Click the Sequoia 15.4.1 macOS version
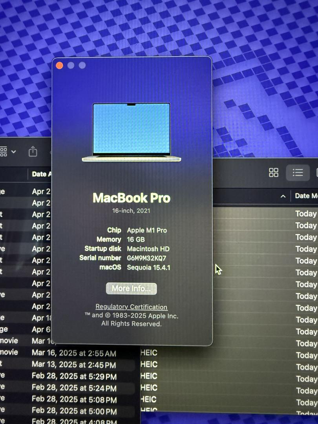This screenshot has width=318, height=424. pos(148,267)
